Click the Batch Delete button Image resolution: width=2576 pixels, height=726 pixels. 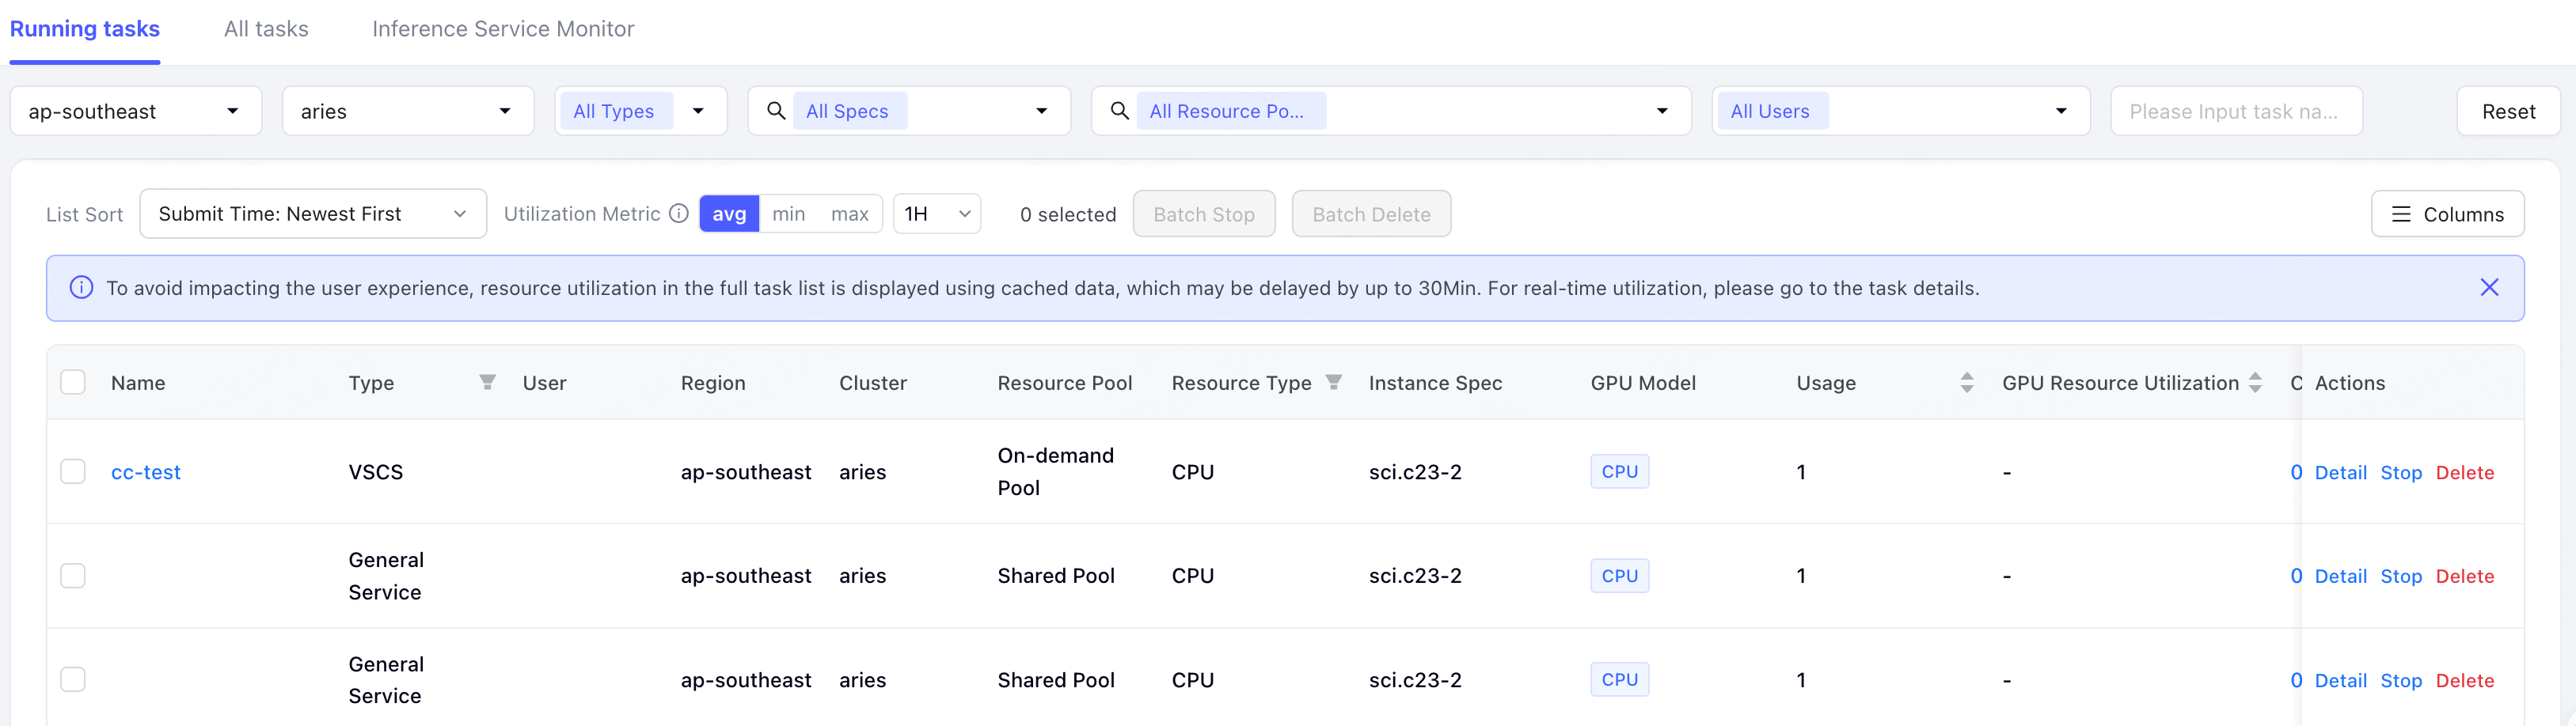click(1371, 214)
